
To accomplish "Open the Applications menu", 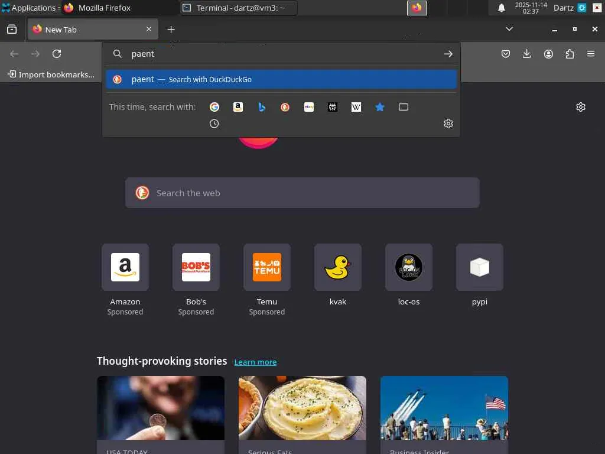I will tap(30, 8).
